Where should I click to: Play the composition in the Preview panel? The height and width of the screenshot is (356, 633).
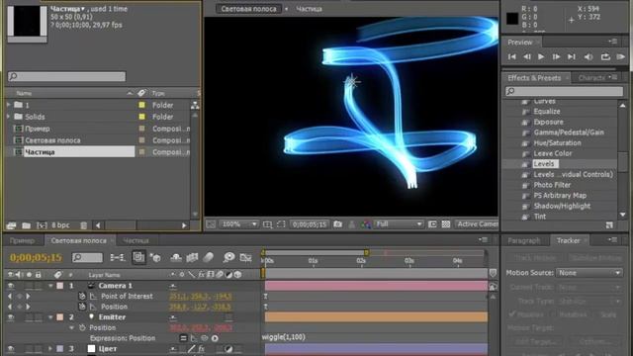pos(541,57)
